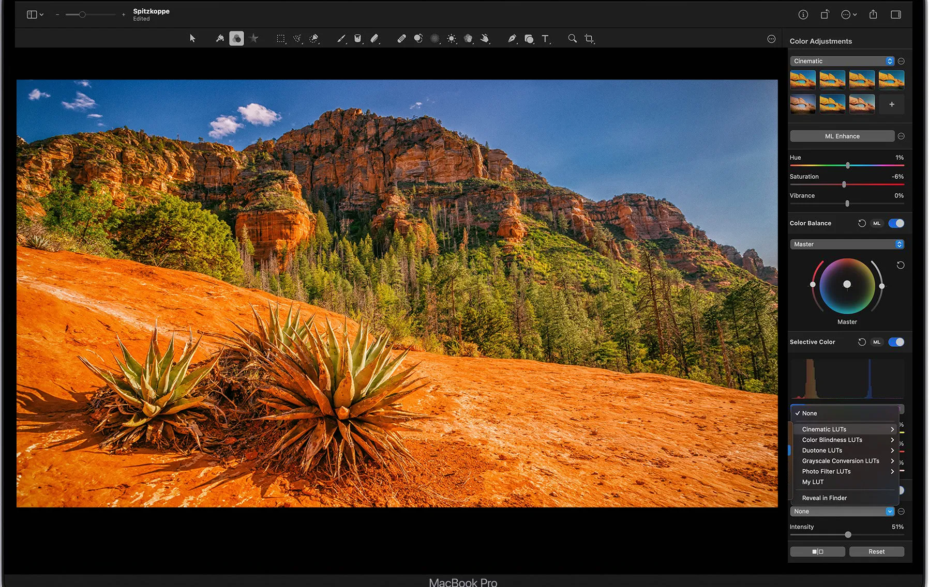929x587 pixels.
Task: Click the ML badge next to Color Balance
Action: pyautogui.click(x=877, y=223)
